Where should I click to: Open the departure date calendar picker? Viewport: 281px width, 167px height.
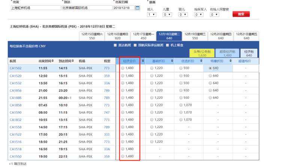coord(138,8)
